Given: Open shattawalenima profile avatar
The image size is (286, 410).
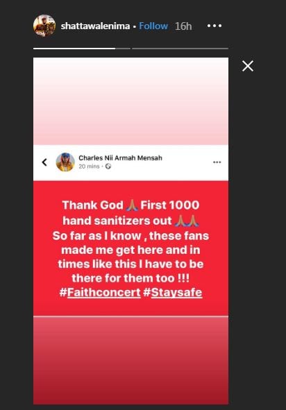Looking at the screenshot, I should pos(44,26).
